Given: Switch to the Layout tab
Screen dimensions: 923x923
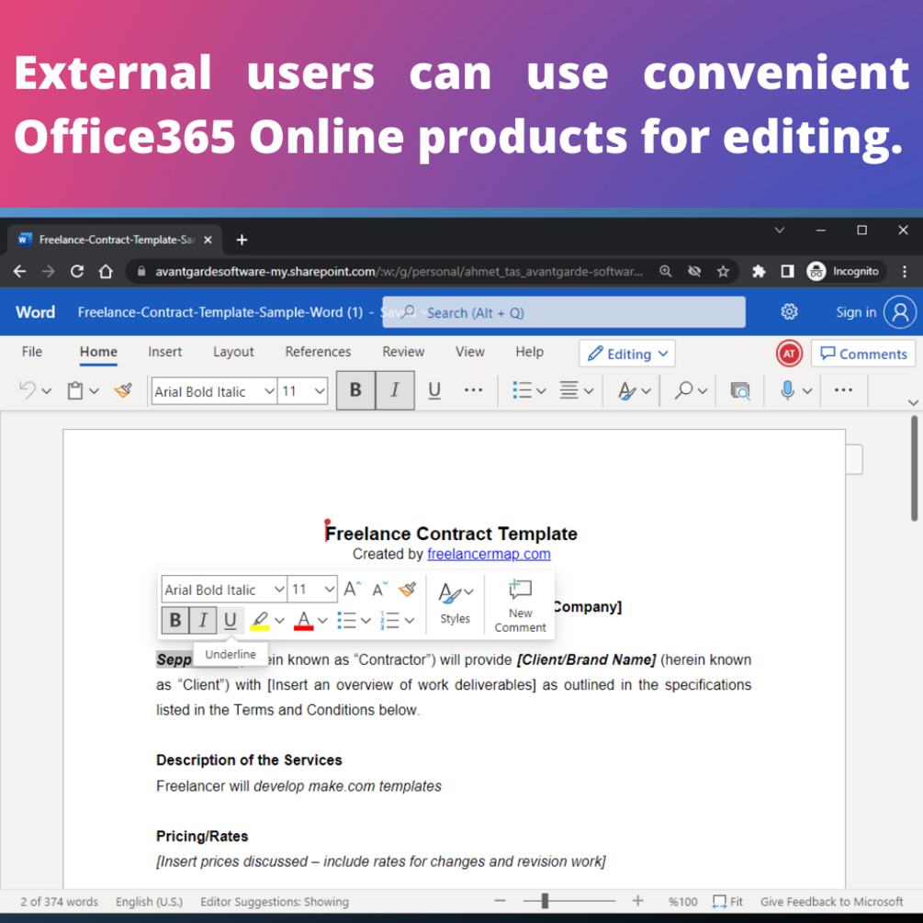Looking at the screenshot, I should [233, 352].
